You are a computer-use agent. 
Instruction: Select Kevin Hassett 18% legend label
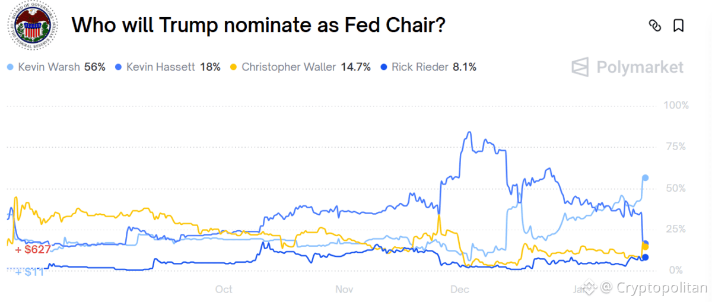(173, 67)
